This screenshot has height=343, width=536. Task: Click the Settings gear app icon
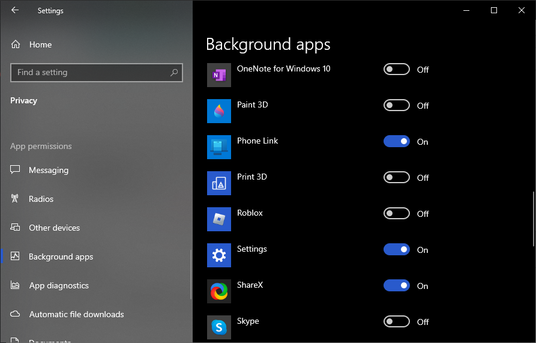[x=218, y=255]
